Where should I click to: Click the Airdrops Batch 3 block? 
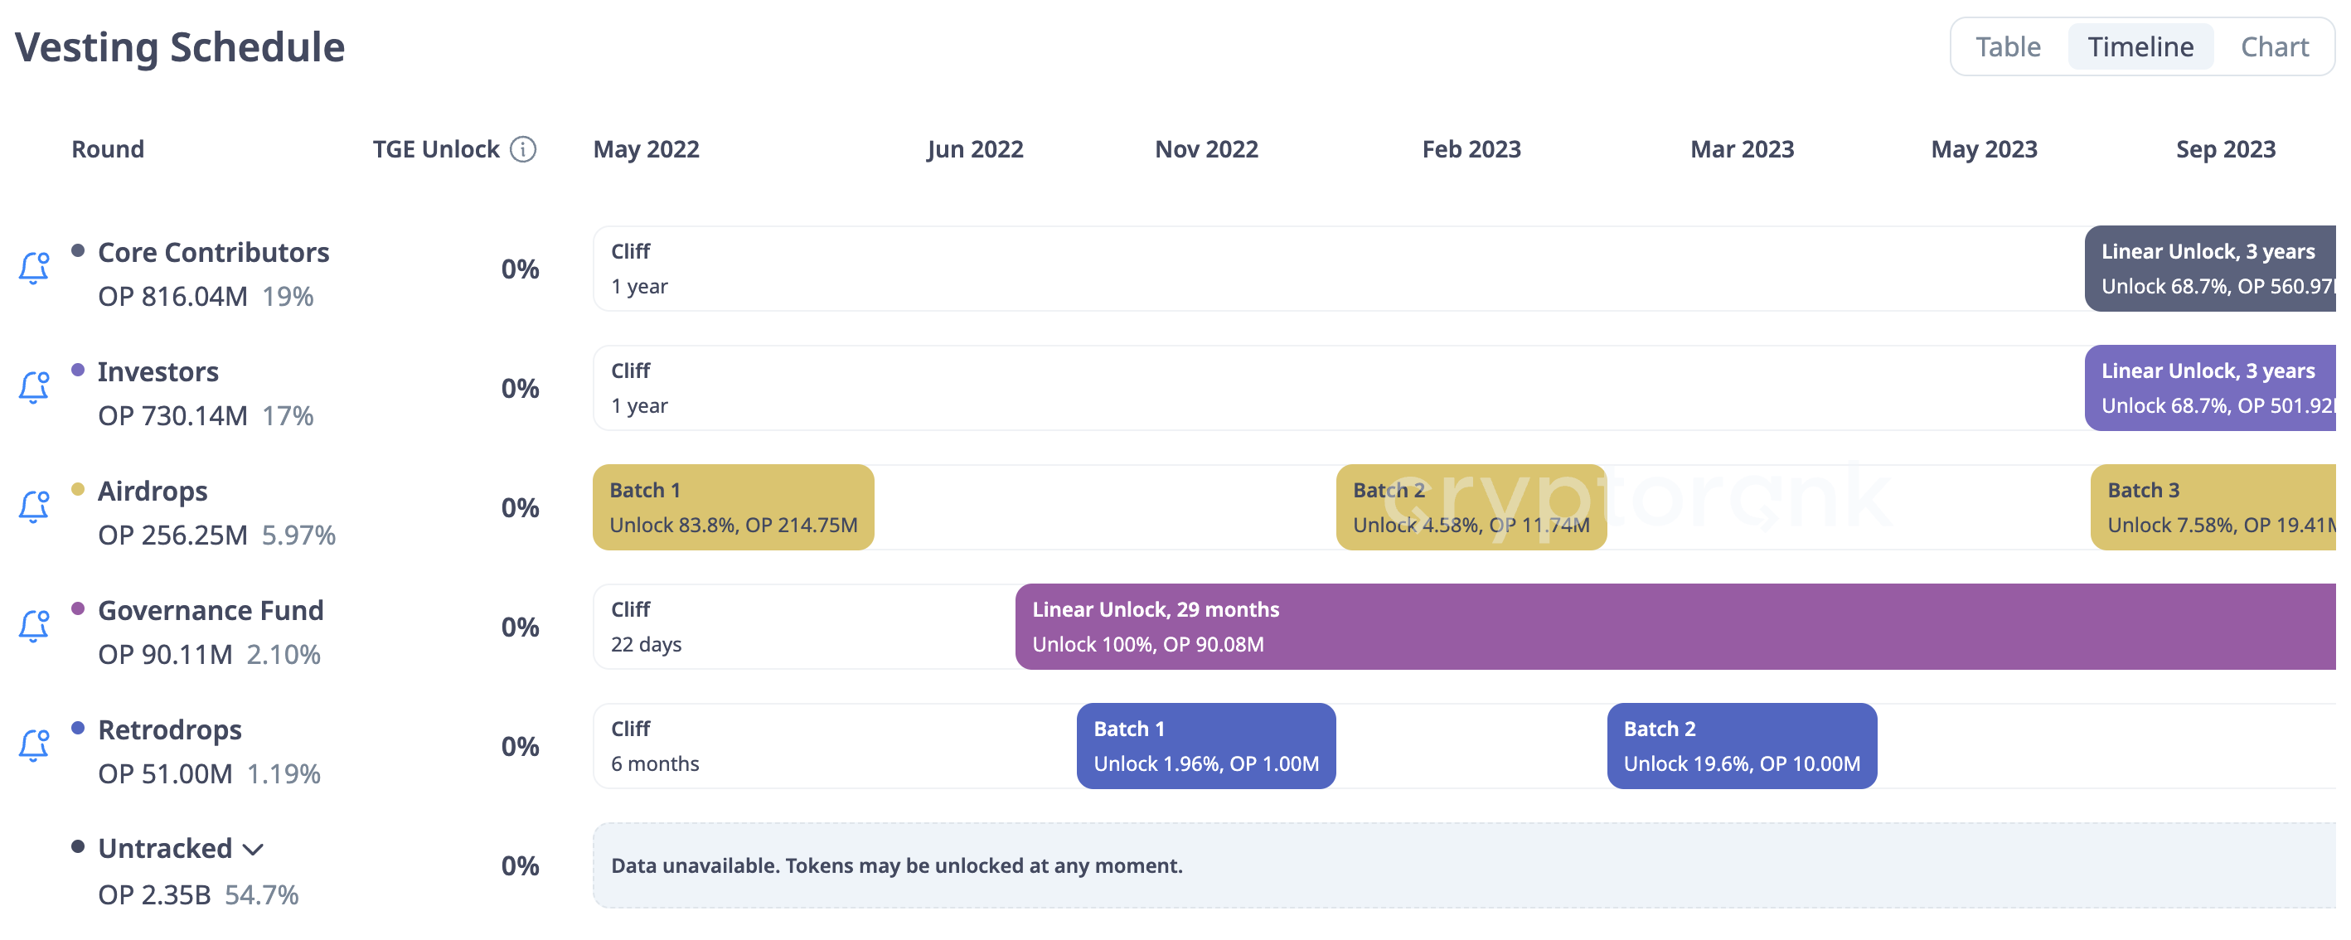(2213, 507)
